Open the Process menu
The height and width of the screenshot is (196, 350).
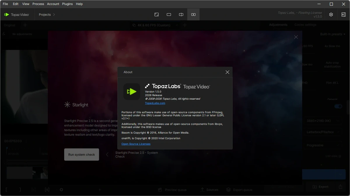click(38, 4)
